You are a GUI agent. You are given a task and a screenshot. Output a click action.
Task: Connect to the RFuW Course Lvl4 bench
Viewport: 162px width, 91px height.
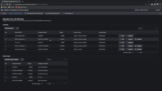tap(138, 50)
